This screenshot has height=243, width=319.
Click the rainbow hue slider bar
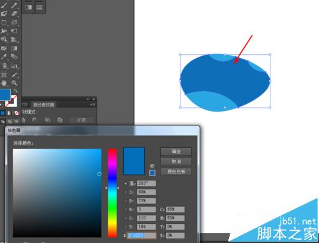112,193
